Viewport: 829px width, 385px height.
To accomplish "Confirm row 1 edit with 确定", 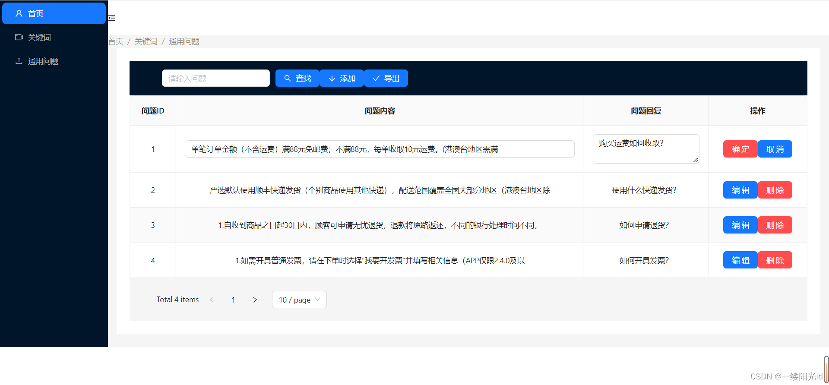I will [x=740, y=149].
